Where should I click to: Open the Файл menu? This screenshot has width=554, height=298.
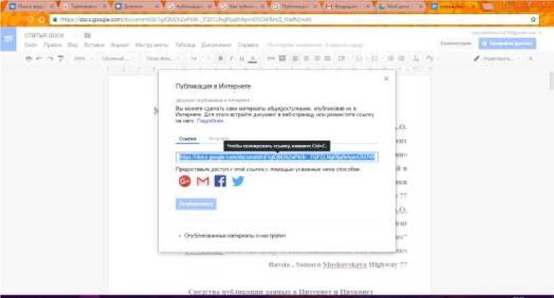point(31,45)
